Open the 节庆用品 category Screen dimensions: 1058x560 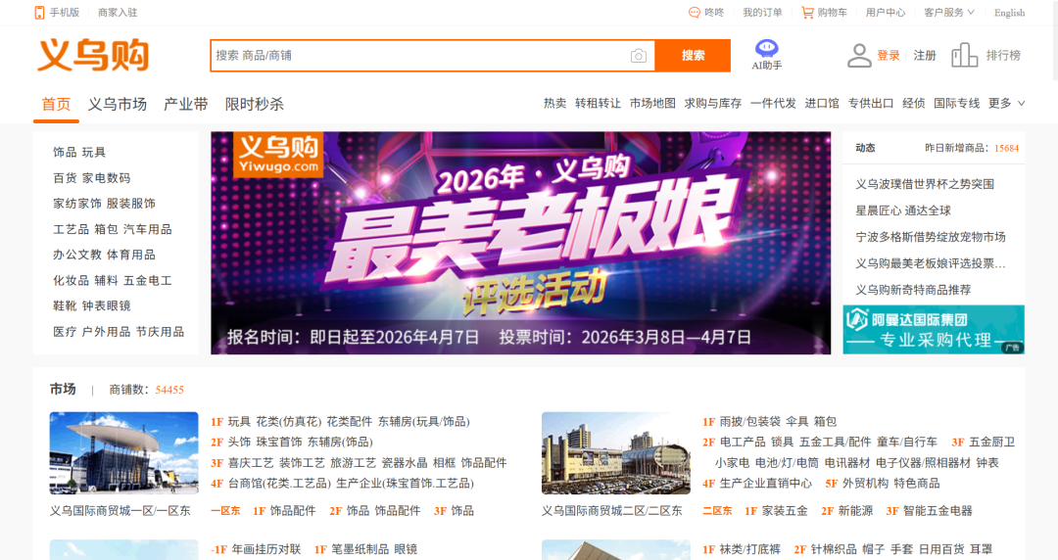(x=160, y=332)
